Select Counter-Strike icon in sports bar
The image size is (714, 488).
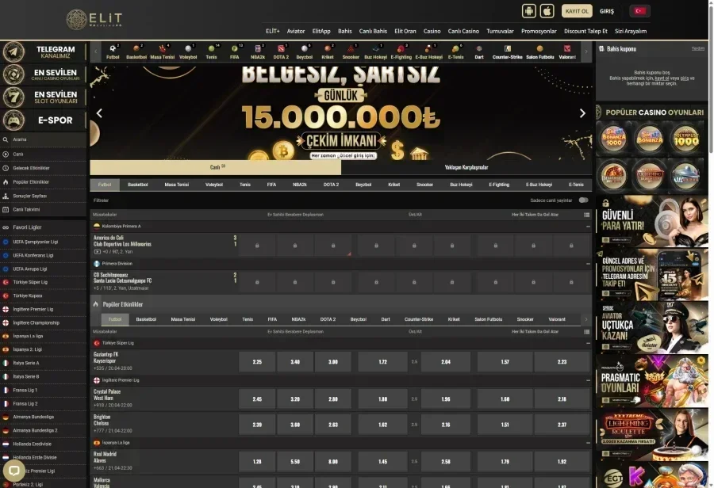point(507,51)
